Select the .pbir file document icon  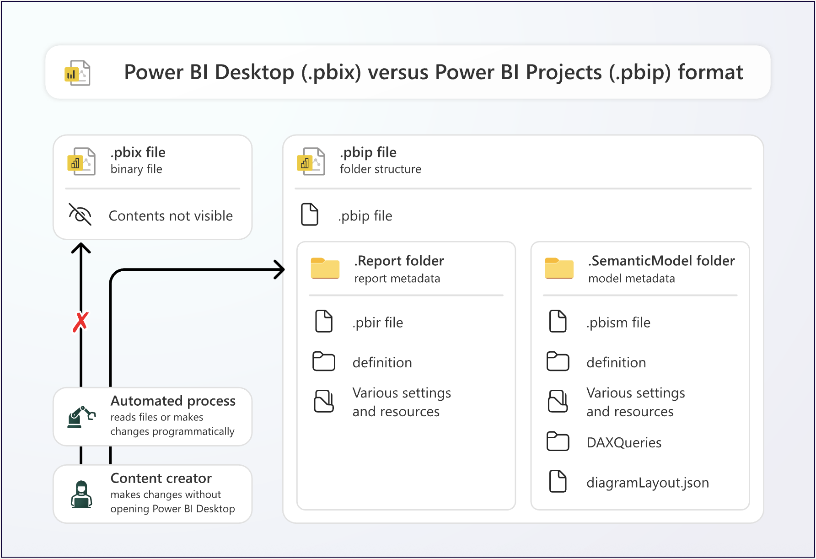pyautogui.click(x=324, y=322)
